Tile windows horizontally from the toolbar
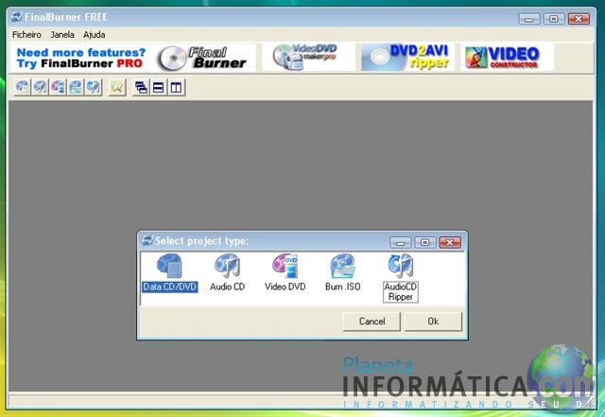 (x=158, y=87)
